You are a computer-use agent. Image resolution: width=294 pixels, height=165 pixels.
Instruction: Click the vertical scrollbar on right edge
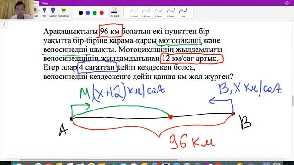(x=292, y=101)
